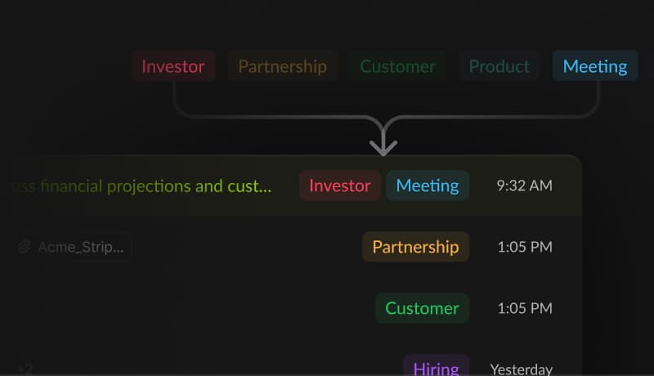The image size is (654, 376).
Task: Click the 1:05 PM time on Partnership row
Action: [525, 247]
